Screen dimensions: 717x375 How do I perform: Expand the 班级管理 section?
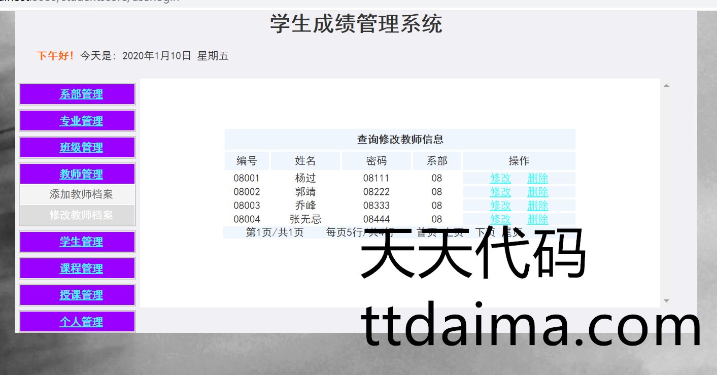click(x=81, y=148)
